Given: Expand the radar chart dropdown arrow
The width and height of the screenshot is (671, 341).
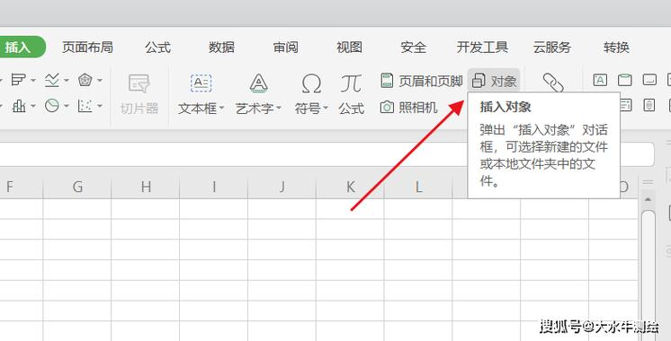Looking at the screenshot, I should point(100,80).
